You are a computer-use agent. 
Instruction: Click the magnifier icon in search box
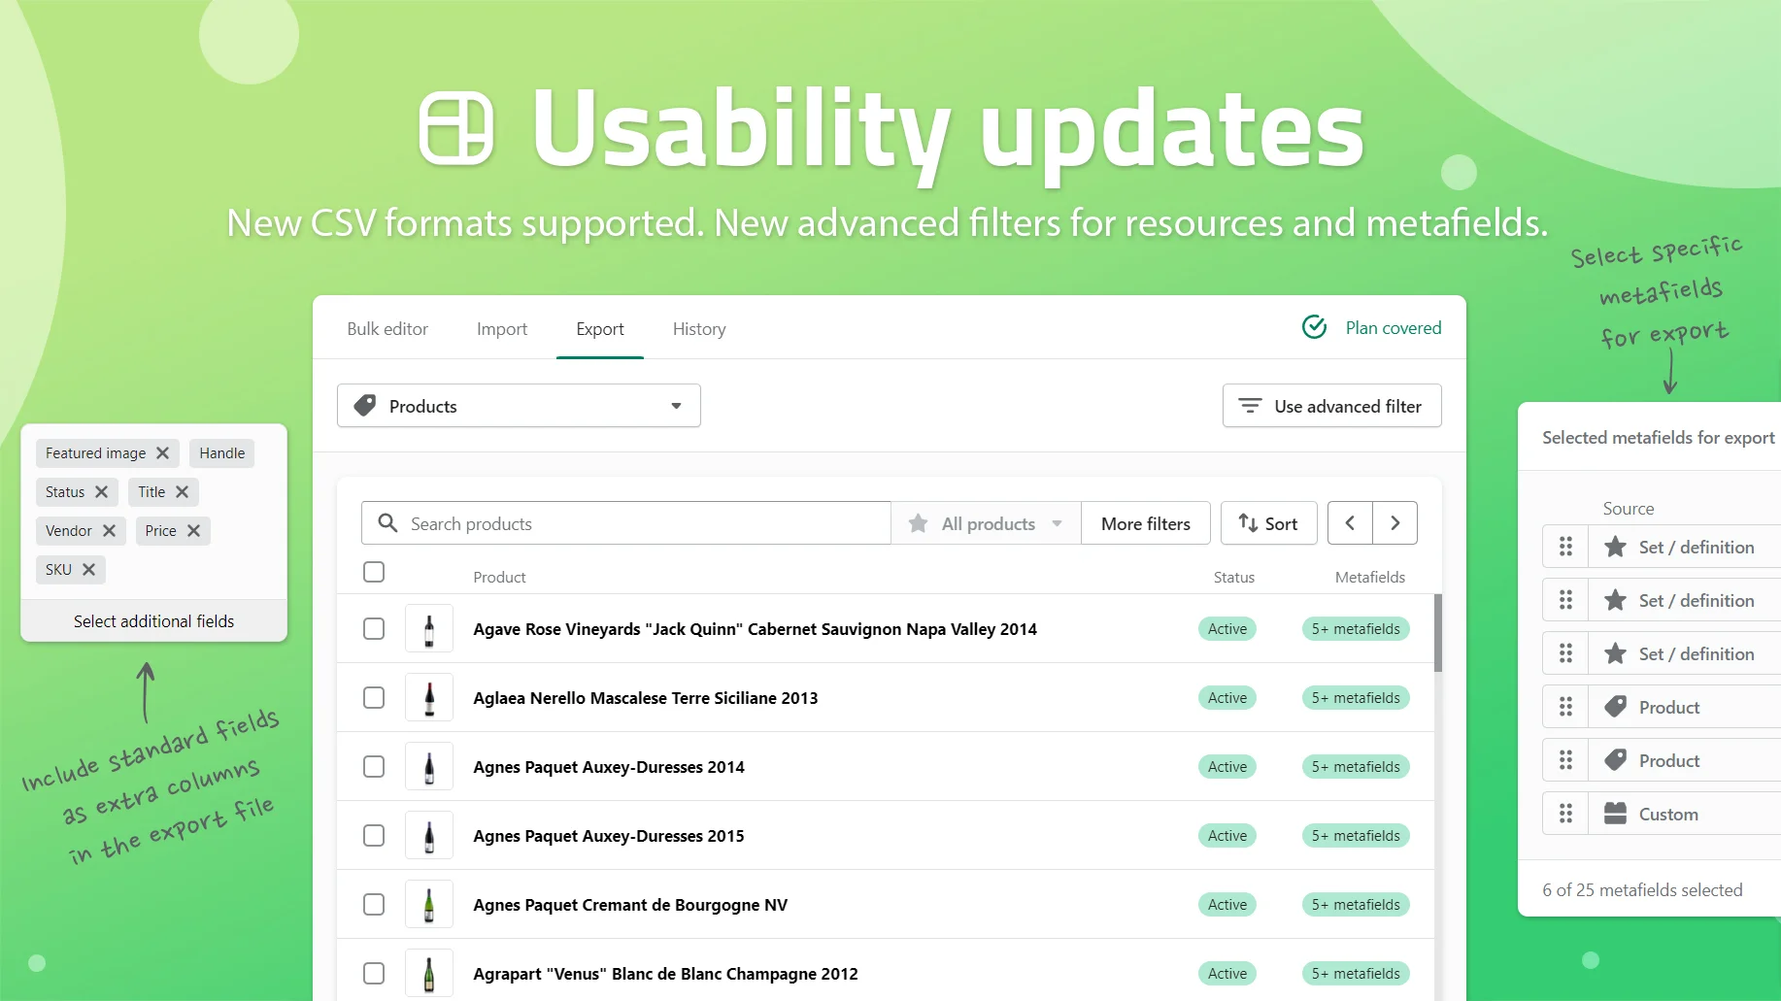point(387,523)
